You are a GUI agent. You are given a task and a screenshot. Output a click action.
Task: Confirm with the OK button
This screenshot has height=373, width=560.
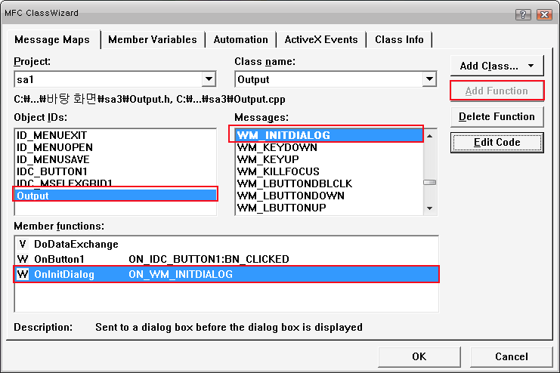coord(419,356)
